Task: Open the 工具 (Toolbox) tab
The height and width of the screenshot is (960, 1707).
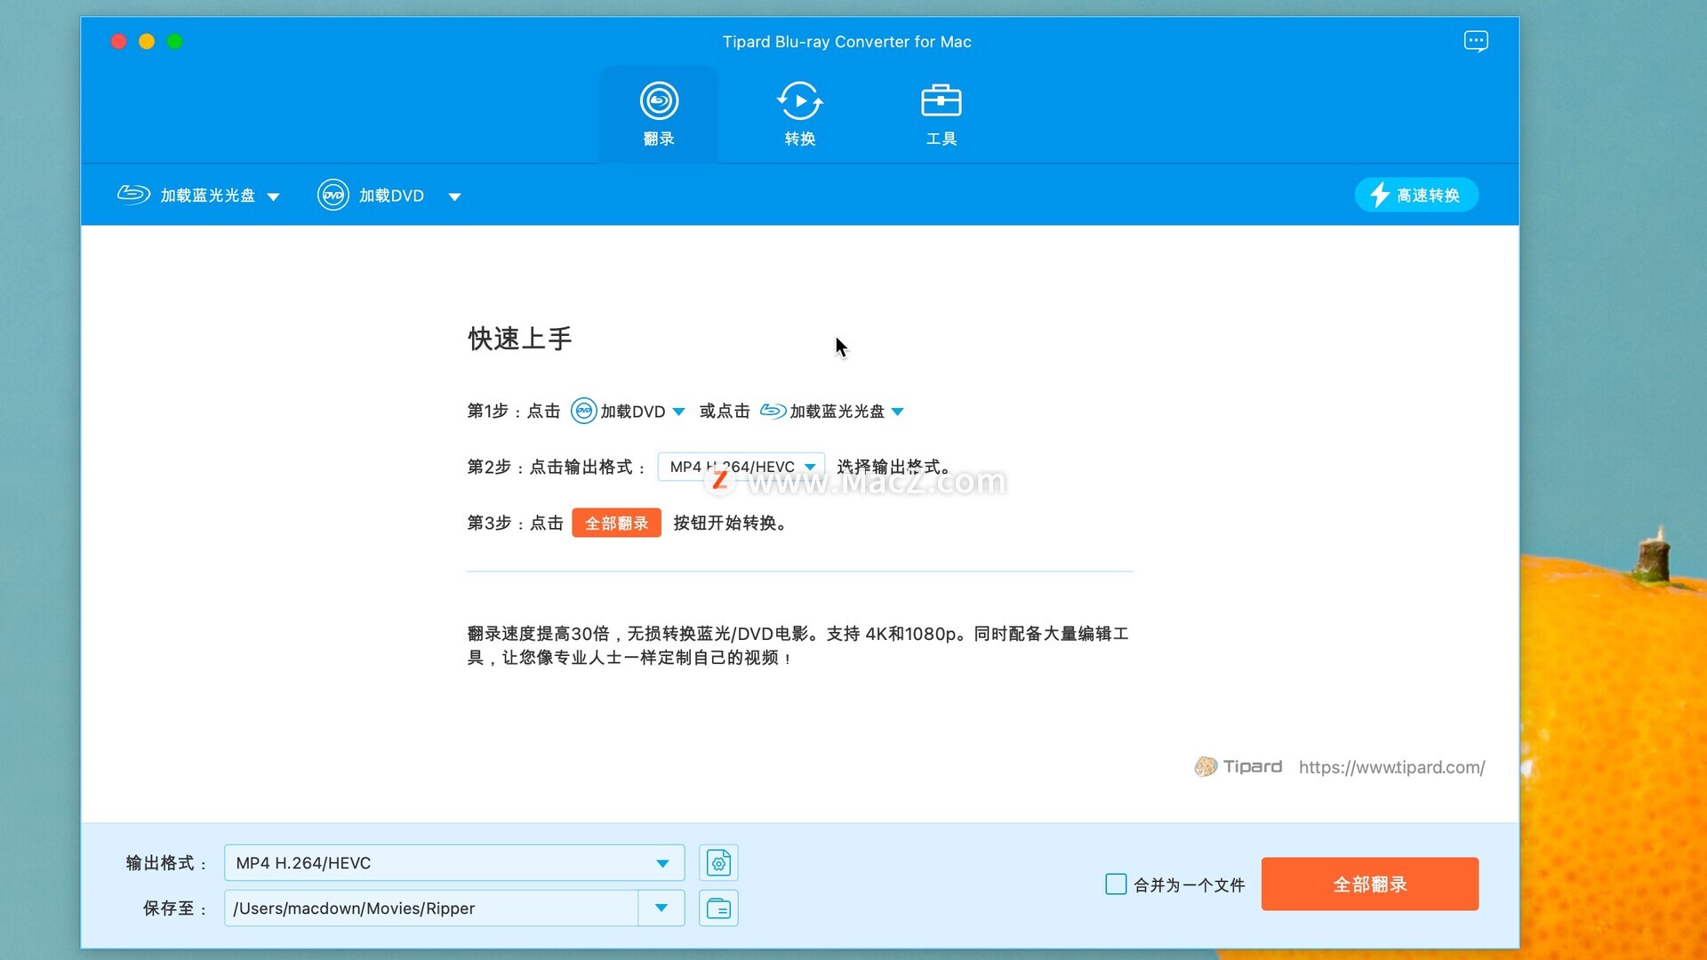Action: point(941,115)
